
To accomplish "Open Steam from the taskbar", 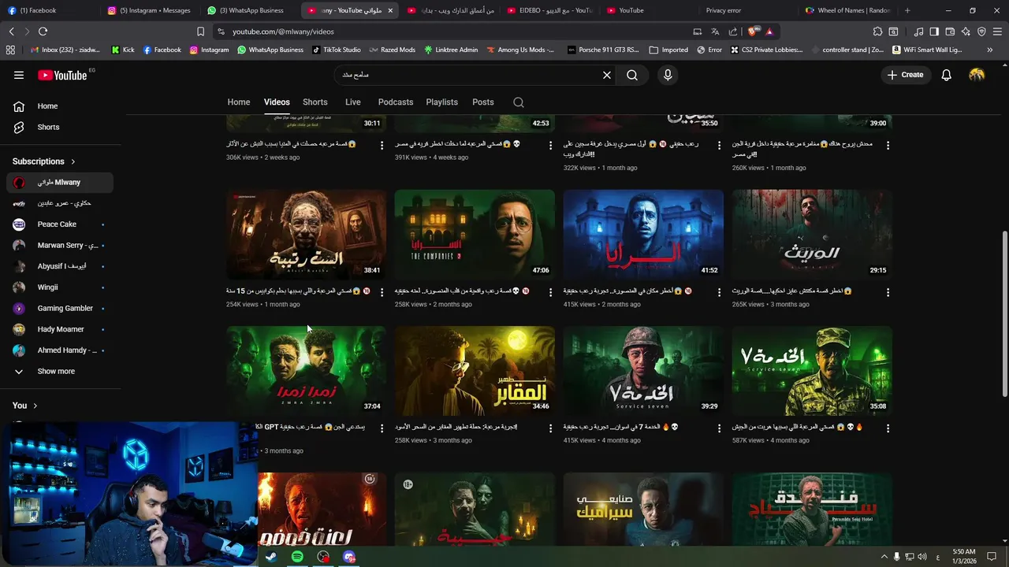I will [x=270, y=557].
